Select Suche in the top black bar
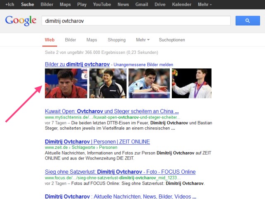Image resolution: width=265 pixels, height=199 pixels. pyautogui.click(x=28, y=5)
